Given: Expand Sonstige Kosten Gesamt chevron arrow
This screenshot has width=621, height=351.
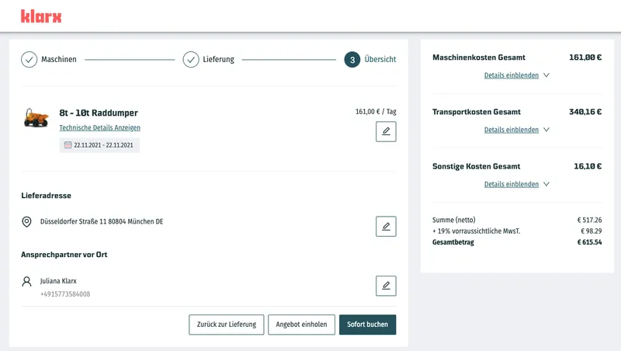Looking at the screenshot, I should pos(546,184).
